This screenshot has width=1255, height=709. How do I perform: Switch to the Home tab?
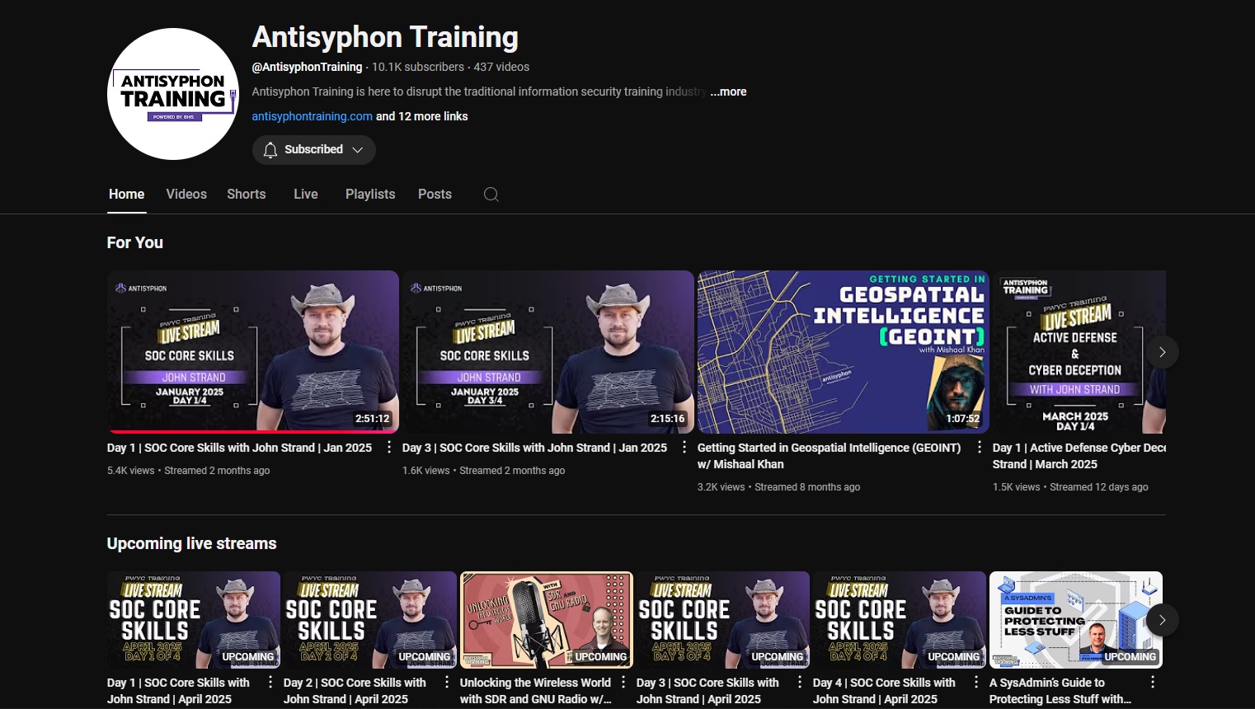click(127, 195)
